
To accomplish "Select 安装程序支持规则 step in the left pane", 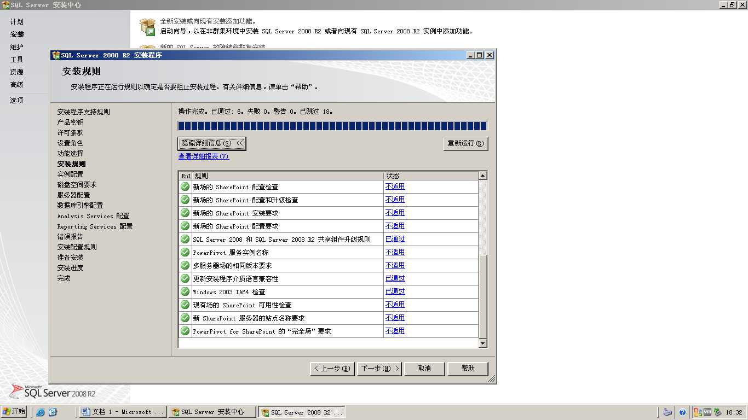I will (84, 112).
